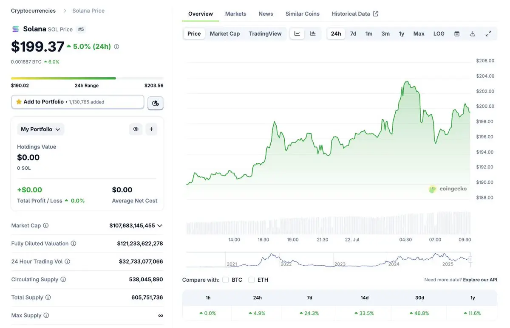This screenshot has width=510, height=328.
Task: Click the 0.001687 BTC price text
Action: point(26,62)
